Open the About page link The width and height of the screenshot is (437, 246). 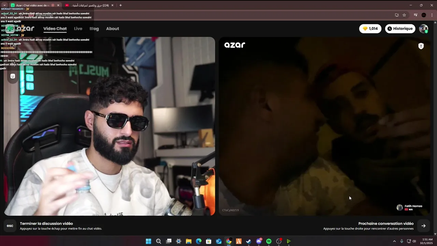tap(113, 29)
